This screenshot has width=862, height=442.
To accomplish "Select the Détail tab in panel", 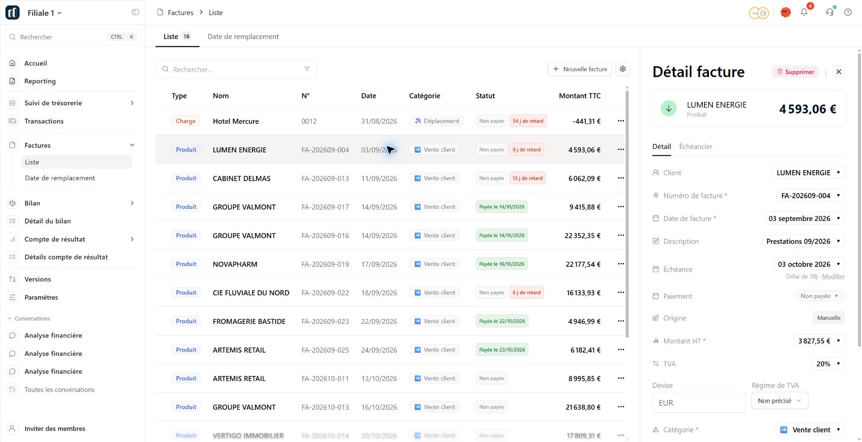I will pyautogui.click(x=662, y=147).
